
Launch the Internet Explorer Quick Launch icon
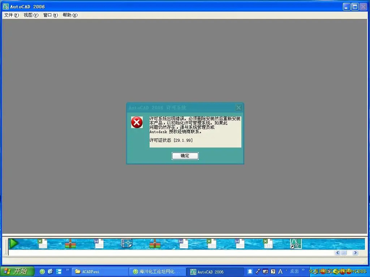click(x=50, y=272)
